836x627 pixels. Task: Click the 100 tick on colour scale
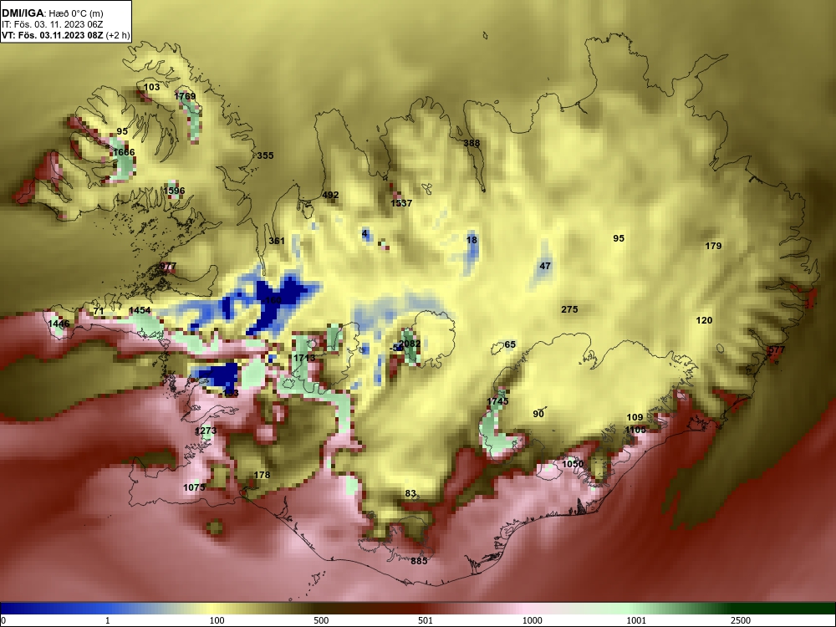(217, 620)
